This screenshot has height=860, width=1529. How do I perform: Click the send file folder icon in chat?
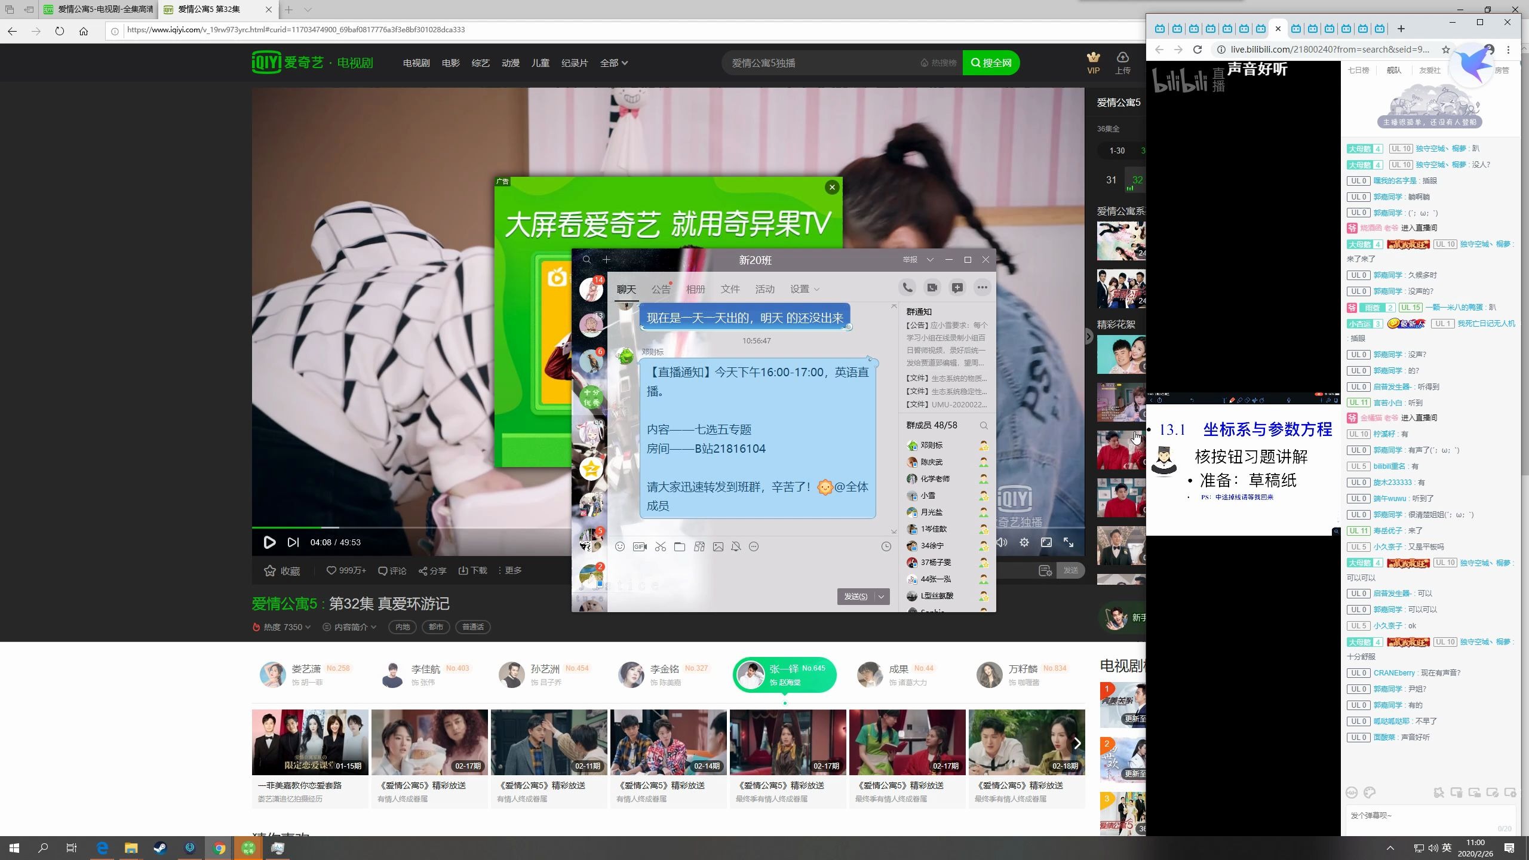[x=679, y=546]
